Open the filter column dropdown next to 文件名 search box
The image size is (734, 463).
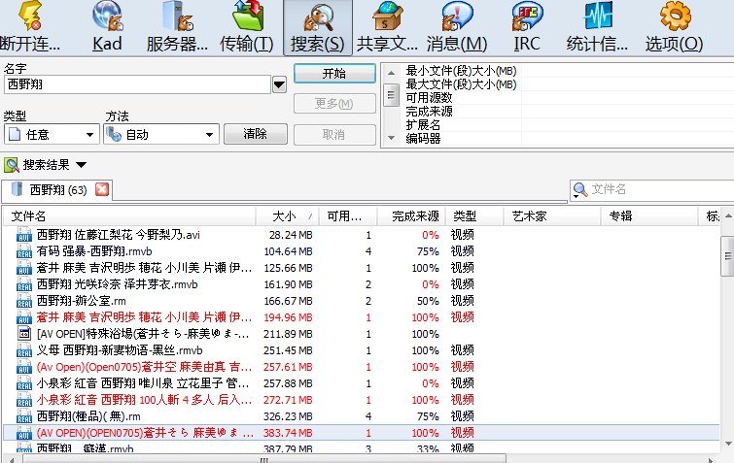point(577,197)
